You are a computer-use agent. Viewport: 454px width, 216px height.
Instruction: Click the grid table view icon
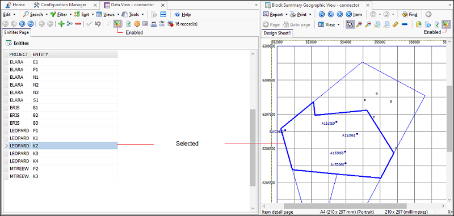click(x=145, y=24)
